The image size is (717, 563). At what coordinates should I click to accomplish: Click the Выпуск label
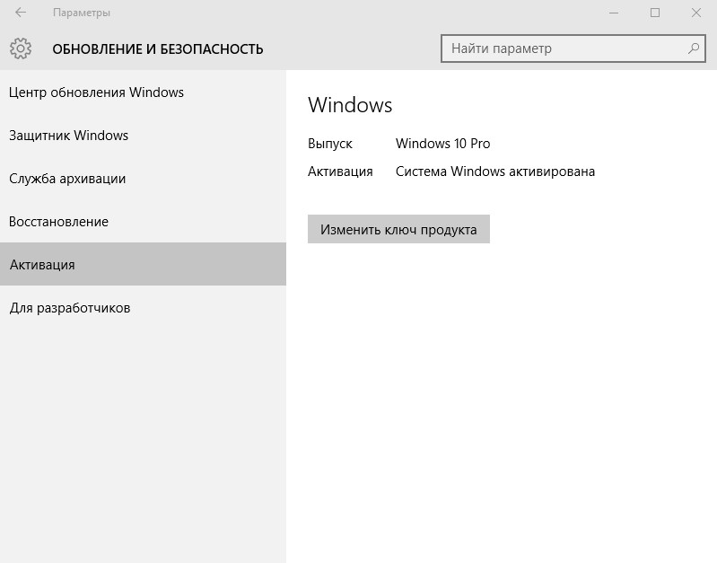pyautogui.click(x=330, y=144)
